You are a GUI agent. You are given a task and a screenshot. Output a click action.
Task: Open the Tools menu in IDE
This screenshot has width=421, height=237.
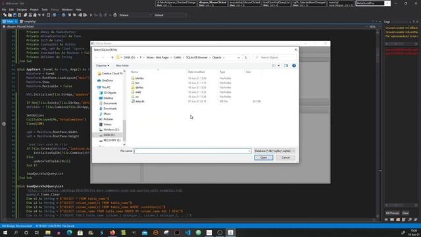(x=45, y=10)
